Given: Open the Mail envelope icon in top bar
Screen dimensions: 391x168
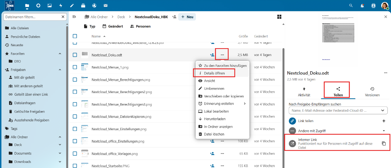Looking at the screenshot, I should (106, 6).
